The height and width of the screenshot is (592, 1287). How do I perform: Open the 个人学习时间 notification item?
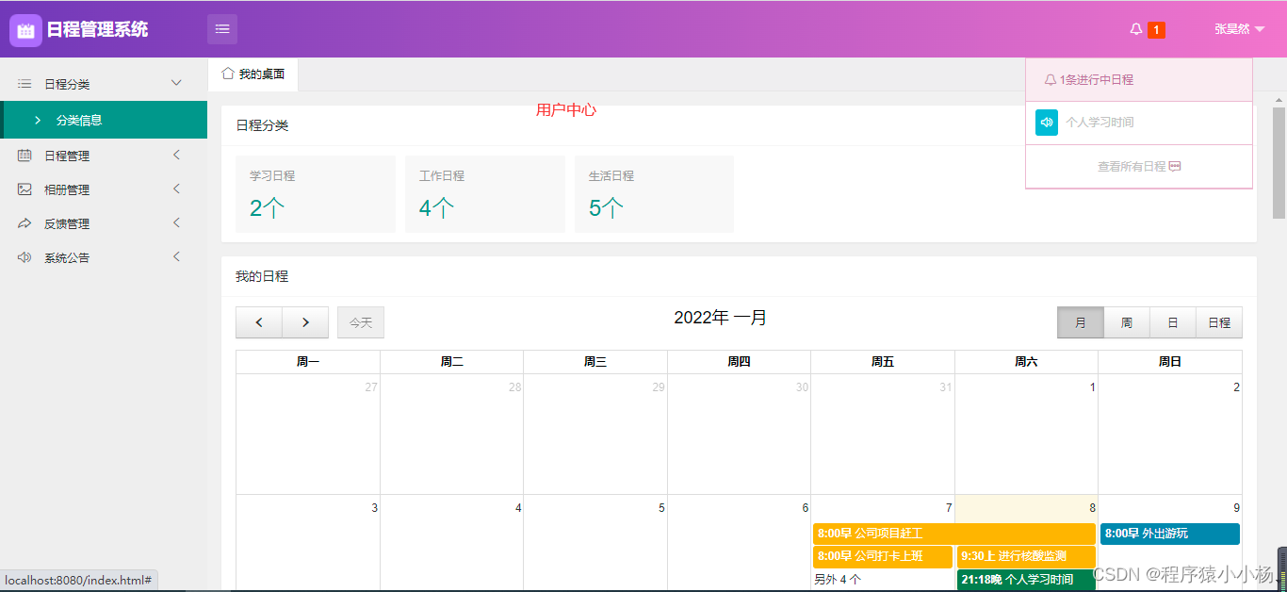[1139, 123]
